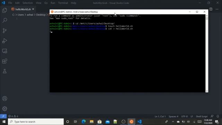Image resolution: width=222 pixels, height=125 pixels.
Task: Open the Mail app from taskbar
Action: tap(108, 122)
